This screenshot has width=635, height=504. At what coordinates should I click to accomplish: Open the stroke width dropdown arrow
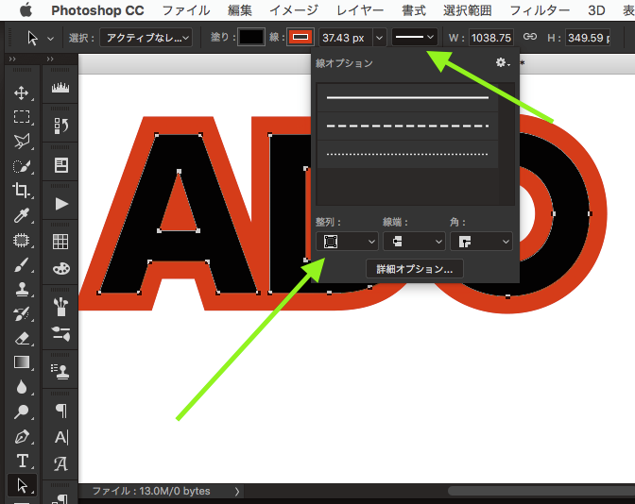[x=380, y=38]
